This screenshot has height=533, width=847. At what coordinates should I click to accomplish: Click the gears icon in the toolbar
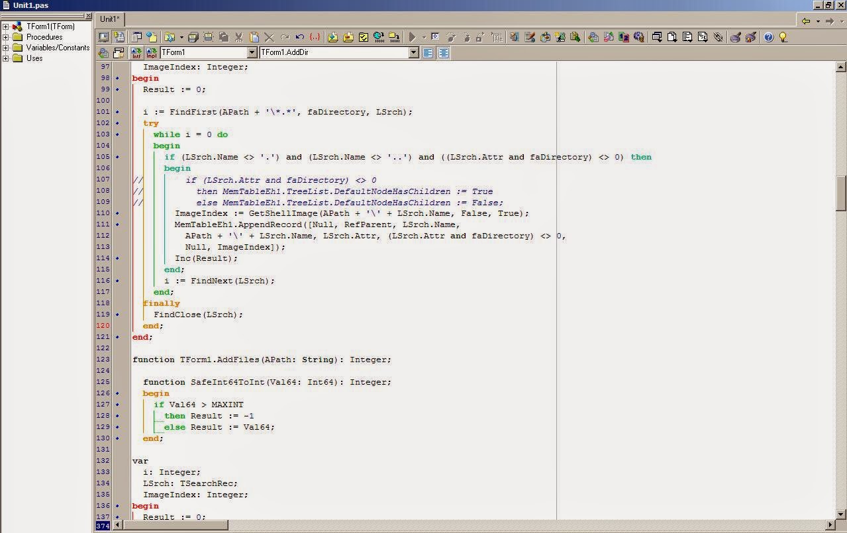pos(639,37)
